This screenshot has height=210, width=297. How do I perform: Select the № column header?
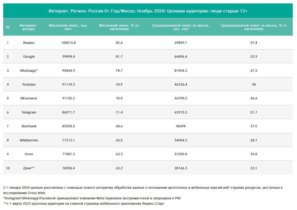click(x=8, y=27)
